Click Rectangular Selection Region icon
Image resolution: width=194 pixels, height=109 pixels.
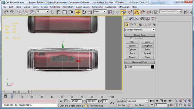(65, 12)
